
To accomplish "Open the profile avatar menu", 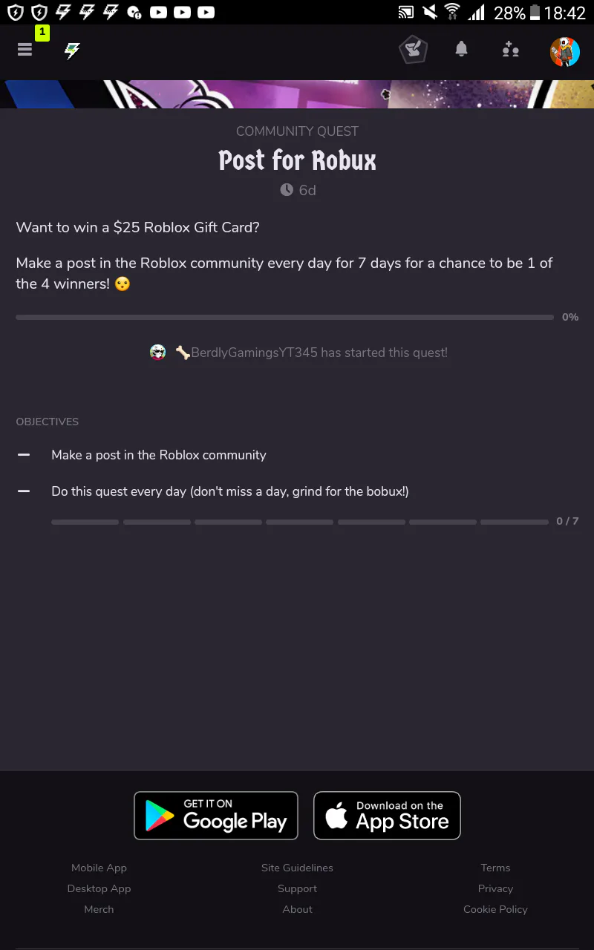I will [x=564, y=51].
